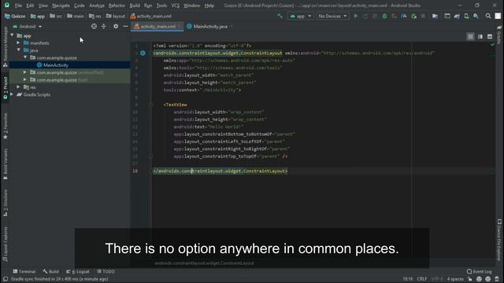The height and width of the screenshot is (283, 504).
Task: Click the Android Studio logo icon
Action: [7, 6]
